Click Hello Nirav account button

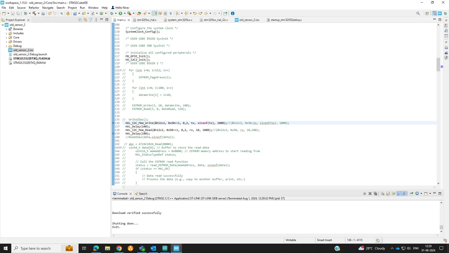point(120,8)
